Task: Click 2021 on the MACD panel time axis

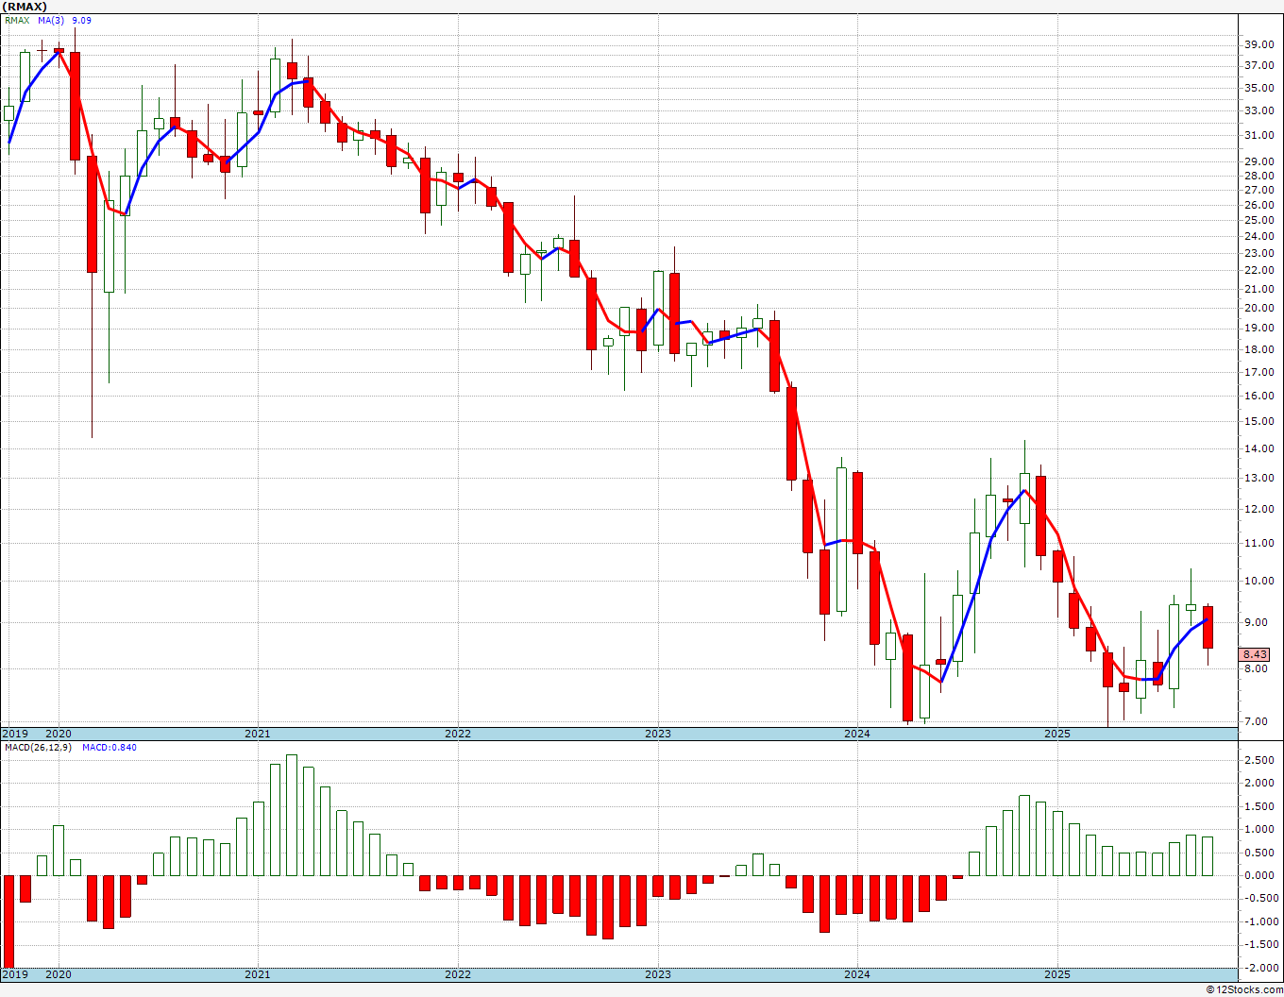Action: click(x=258, y=974)
